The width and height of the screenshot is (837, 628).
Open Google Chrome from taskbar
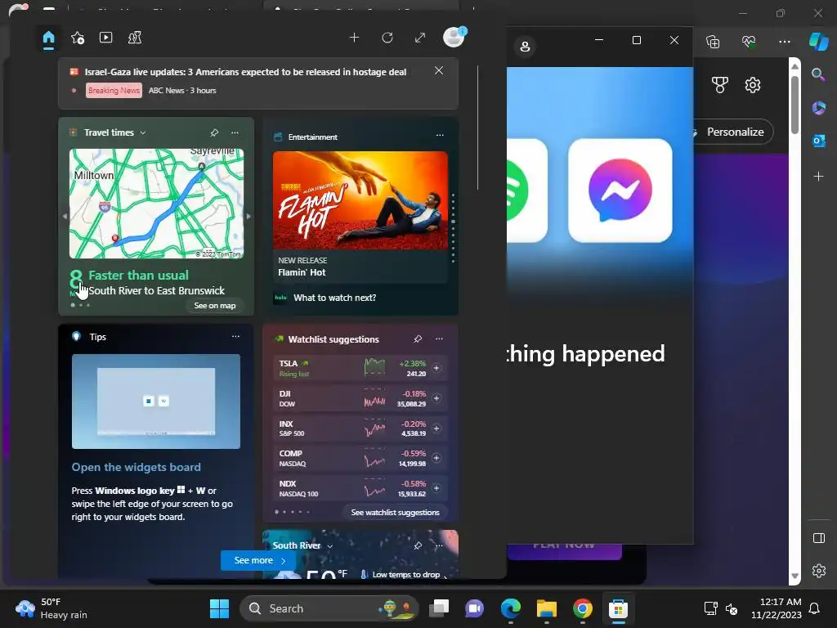pos(582,608)
